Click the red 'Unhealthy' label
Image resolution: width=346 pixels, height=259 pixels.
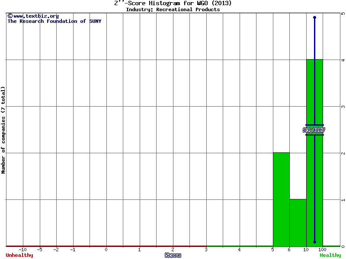click(x=19, y=255)
